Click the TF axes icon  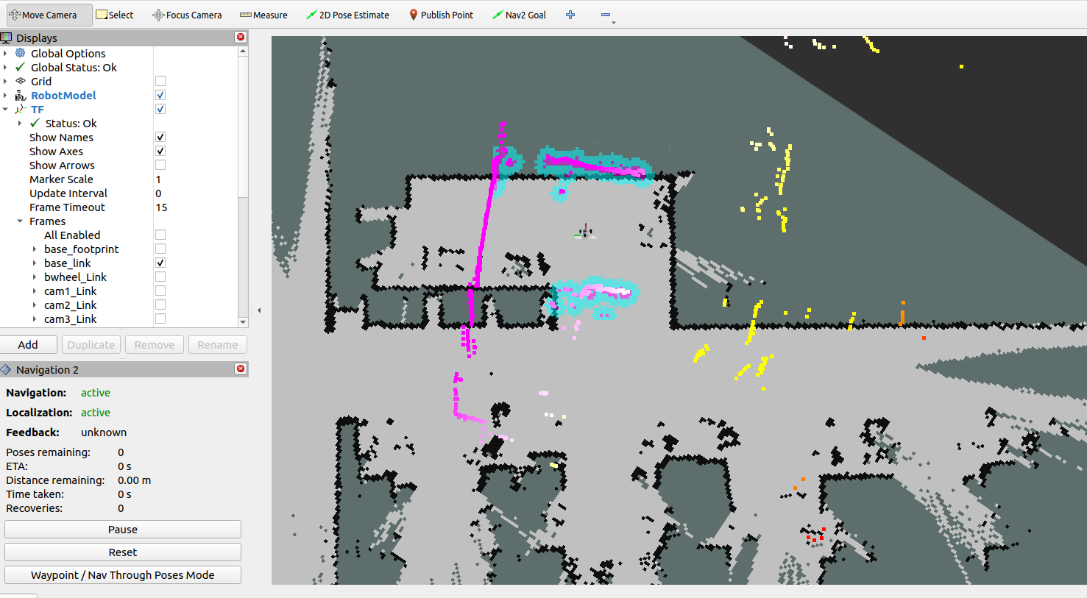click(x=21, y=110)
